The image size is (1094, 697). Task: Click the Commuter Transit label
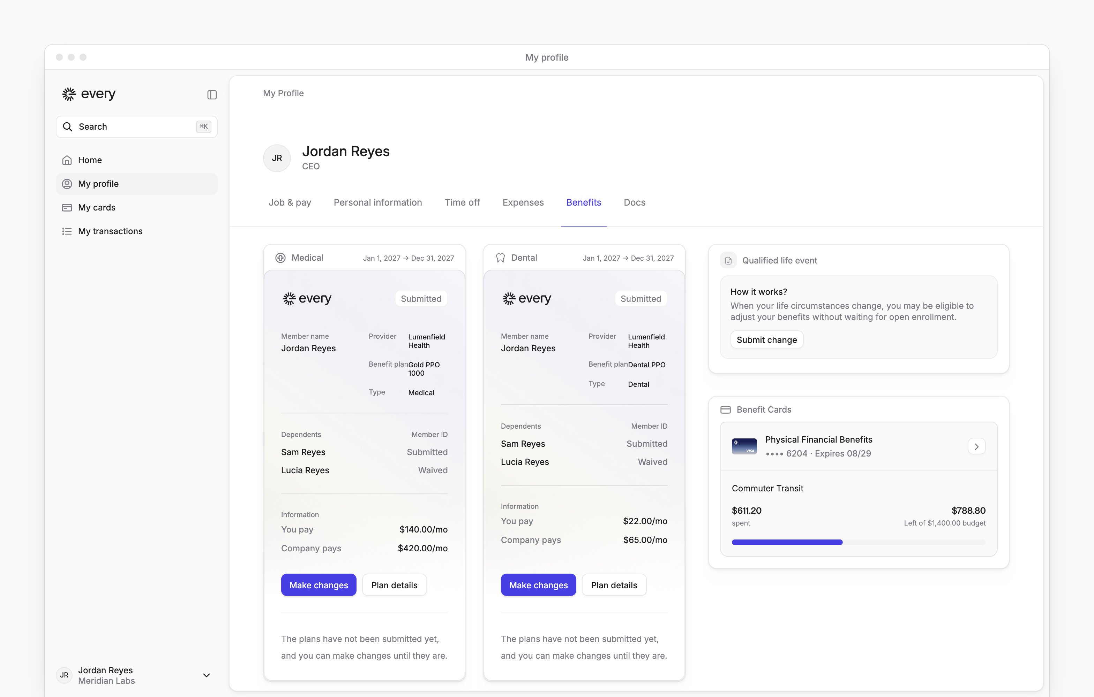point(767,488)
